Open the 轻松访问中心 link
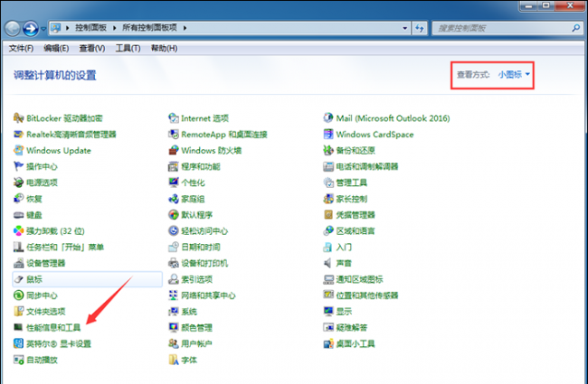The image size is (588, 384). 204,231
